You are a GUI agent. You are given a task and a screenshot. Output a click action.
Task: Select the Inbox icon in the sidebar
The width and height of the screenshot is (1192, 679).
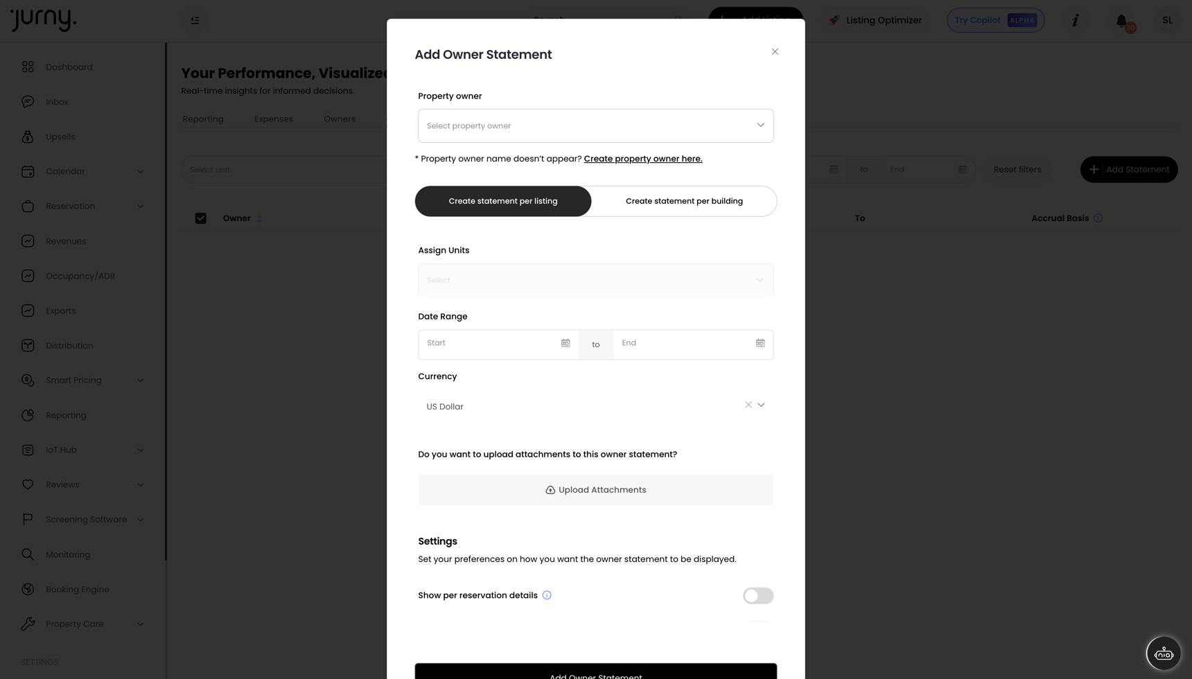tap(28, 101)
